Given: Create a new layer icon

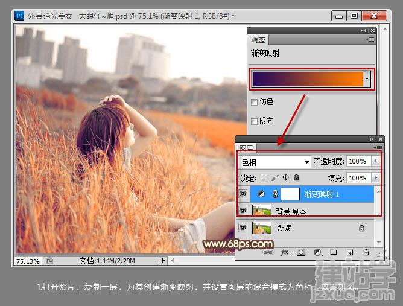Looking at the screenshot, I should (350, 252).
